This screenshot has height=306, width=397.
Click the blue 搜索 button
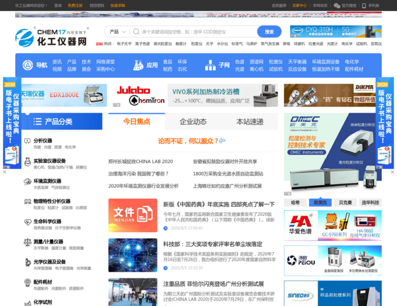click(269, 32)
